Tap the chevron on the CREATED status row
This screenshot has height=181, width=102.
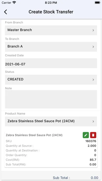(x=93, y=80)
